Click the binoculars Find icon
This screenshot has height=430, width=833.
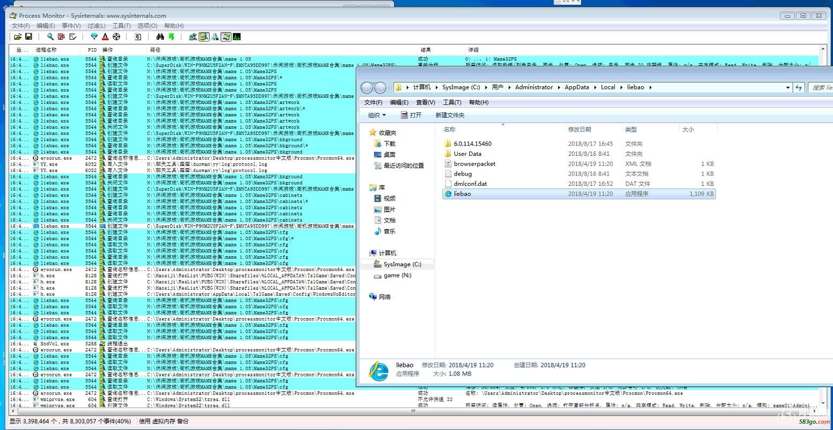click(160, 37)
